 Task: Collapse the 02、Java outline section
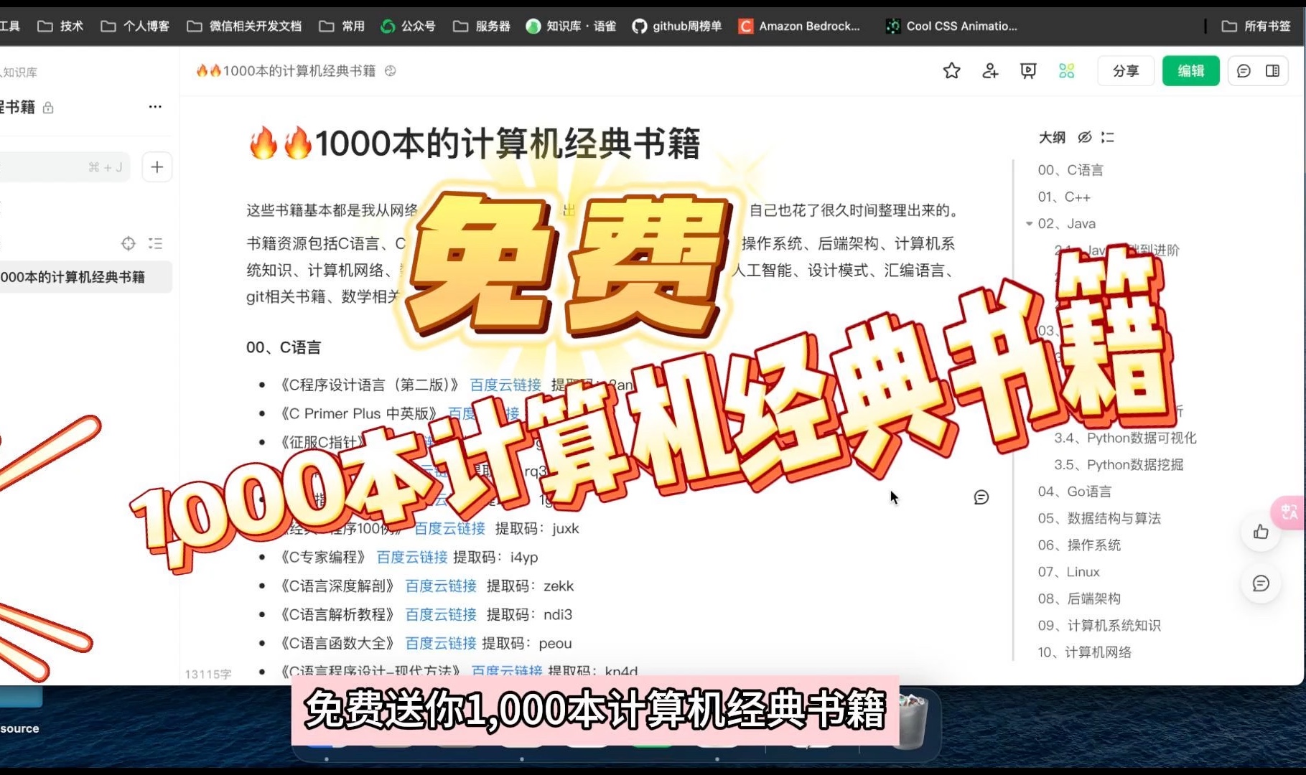coord(1029,224)
